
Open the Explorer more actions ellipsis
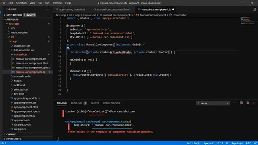pos(48,9)
